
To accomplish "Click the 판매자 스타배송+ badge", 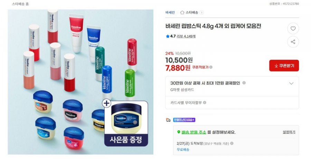I will click(184, 120).
